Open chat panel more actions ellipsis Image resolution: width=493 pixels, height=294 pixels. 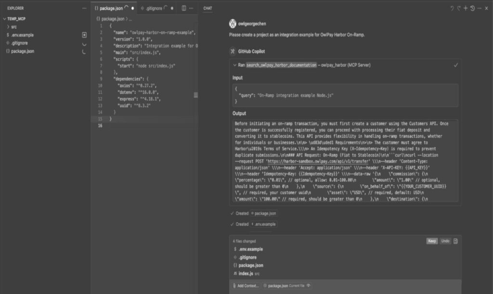click(479, 8)
